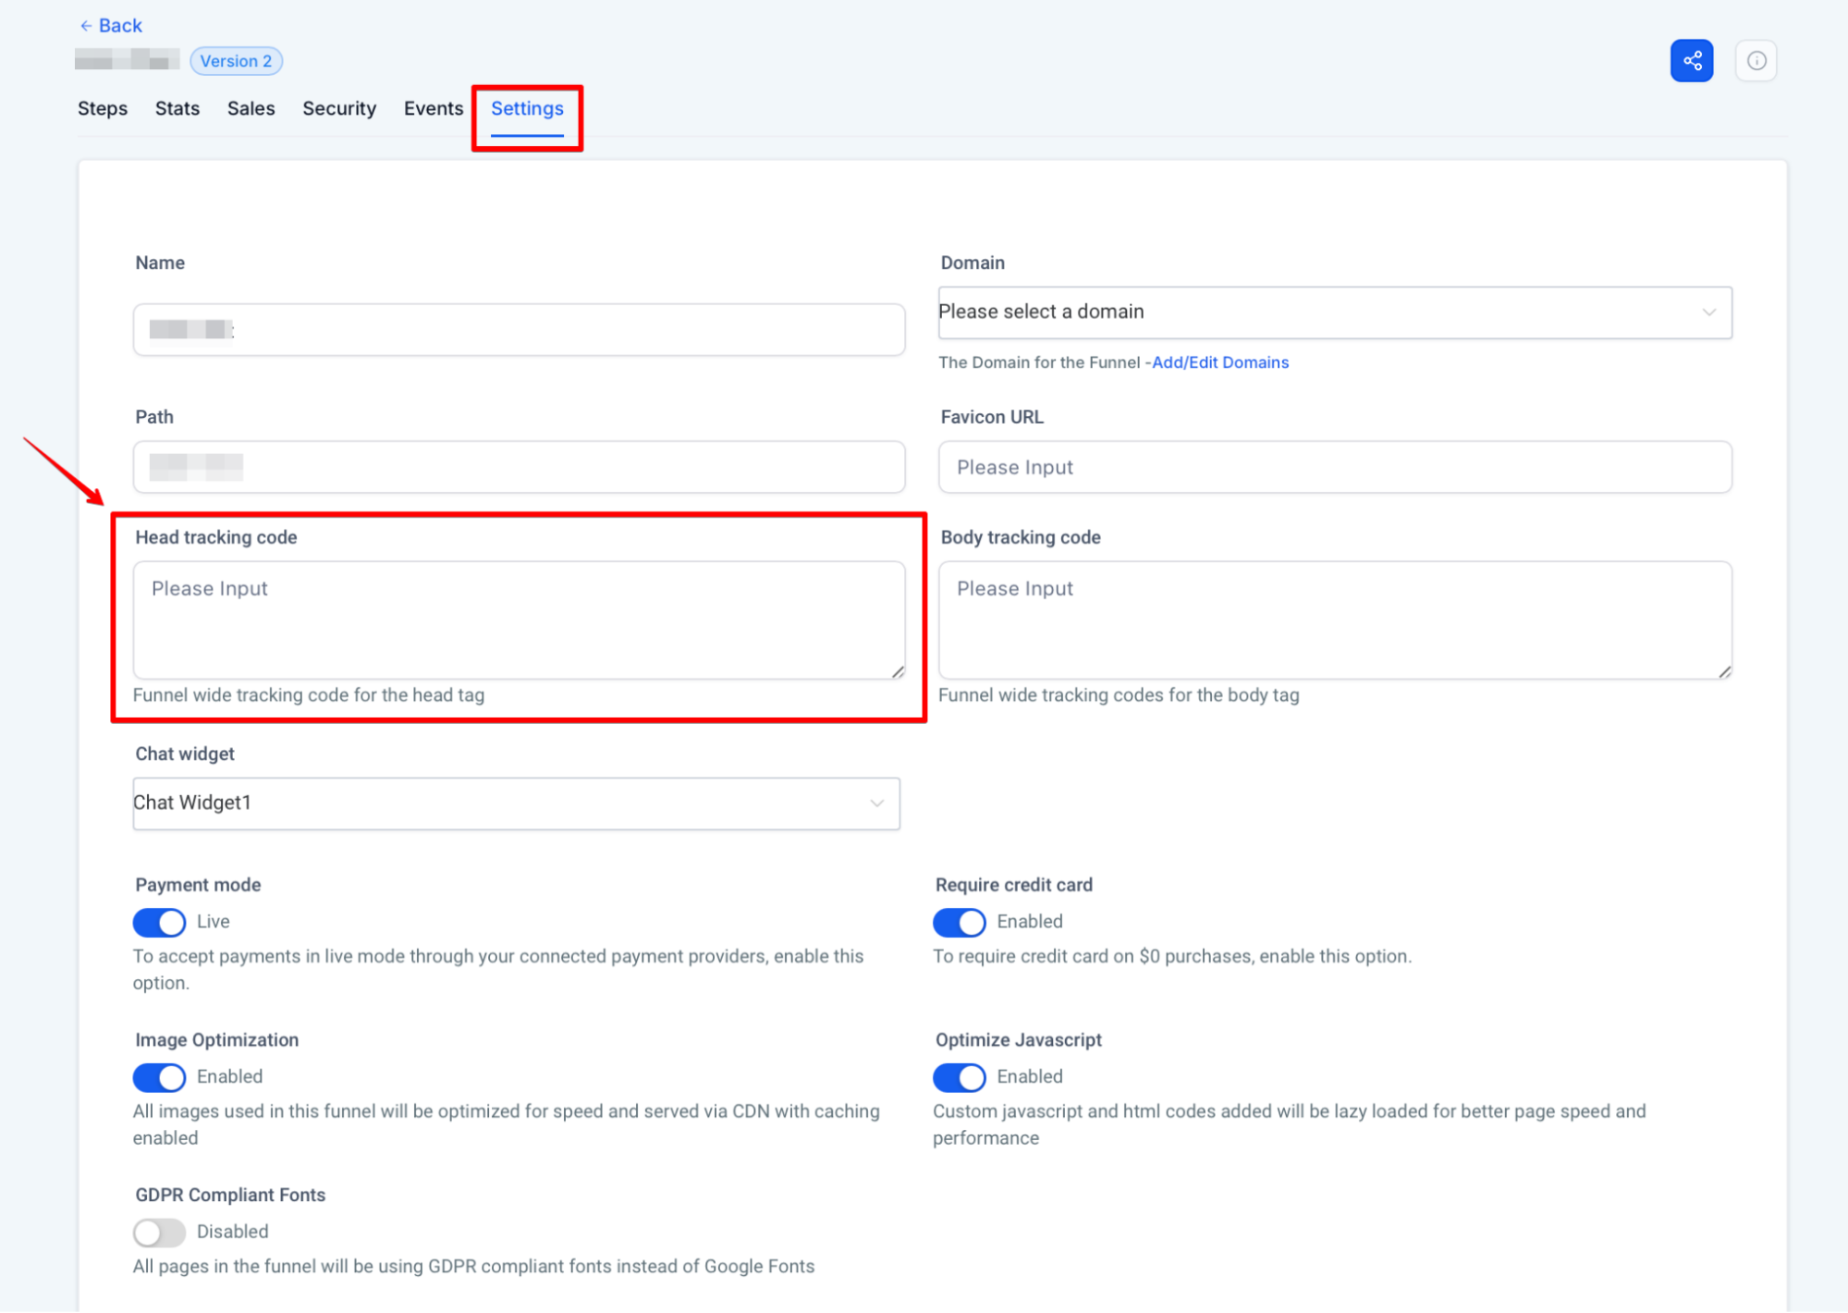Click the Favicon URL input field

pyautogui.click(x=1334, y=468)
